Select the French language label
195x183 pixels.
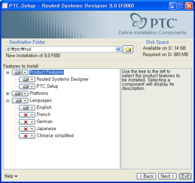pyautogui.click(x=44, y=115)
